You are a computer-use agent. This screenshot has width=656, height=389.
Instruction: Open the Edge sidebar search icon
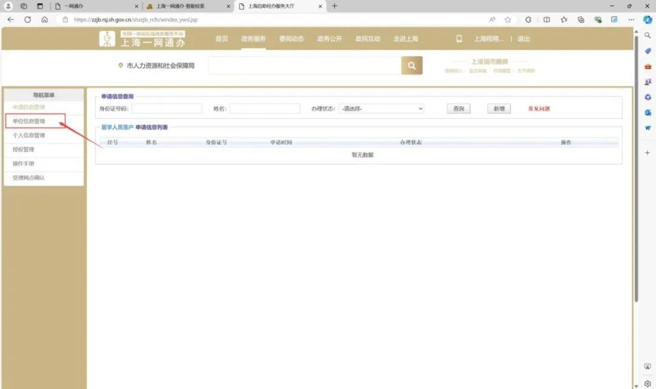[x=647, y=35]
